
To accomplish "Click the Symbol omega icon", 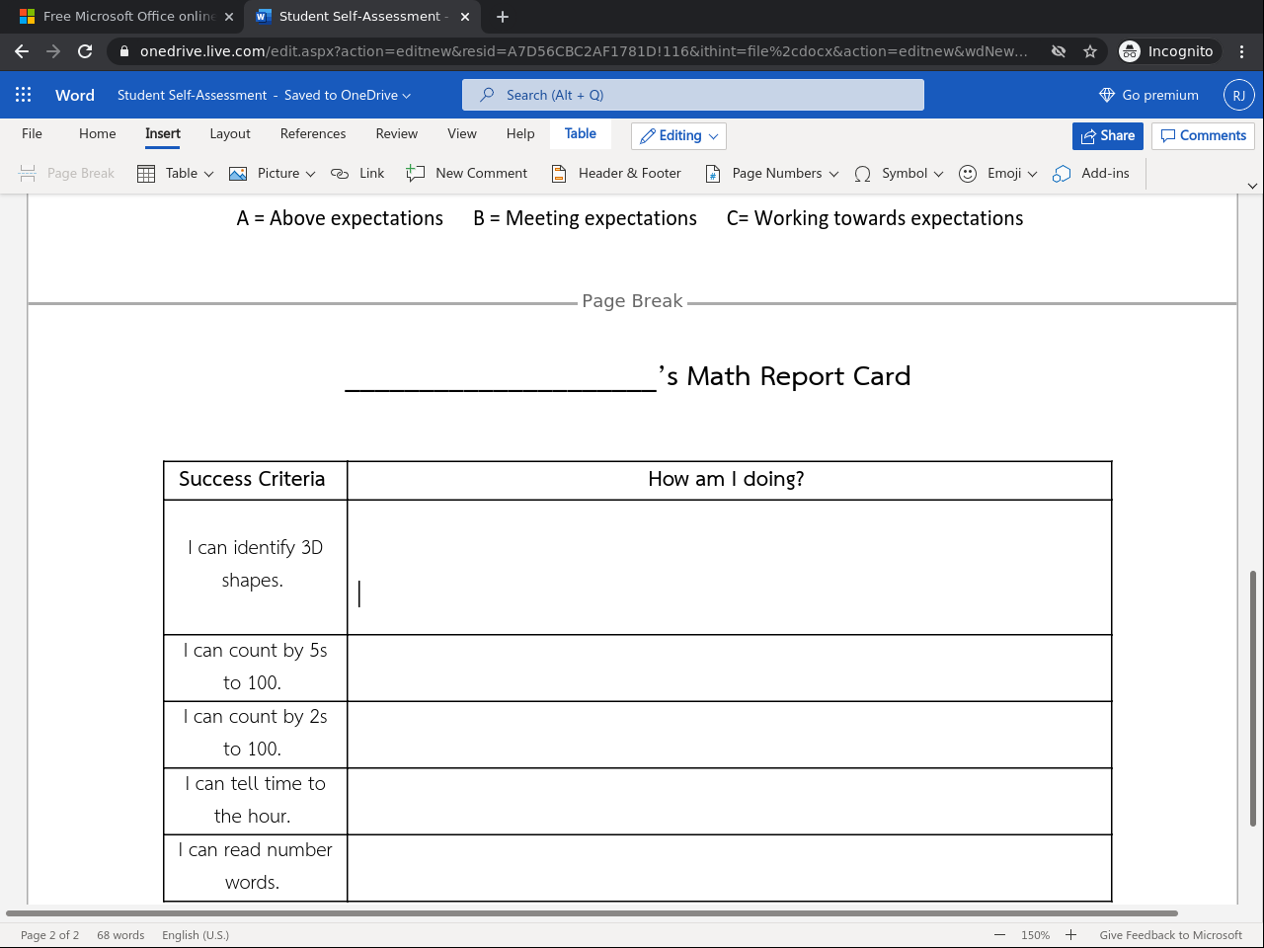I will tap(863, 174).
